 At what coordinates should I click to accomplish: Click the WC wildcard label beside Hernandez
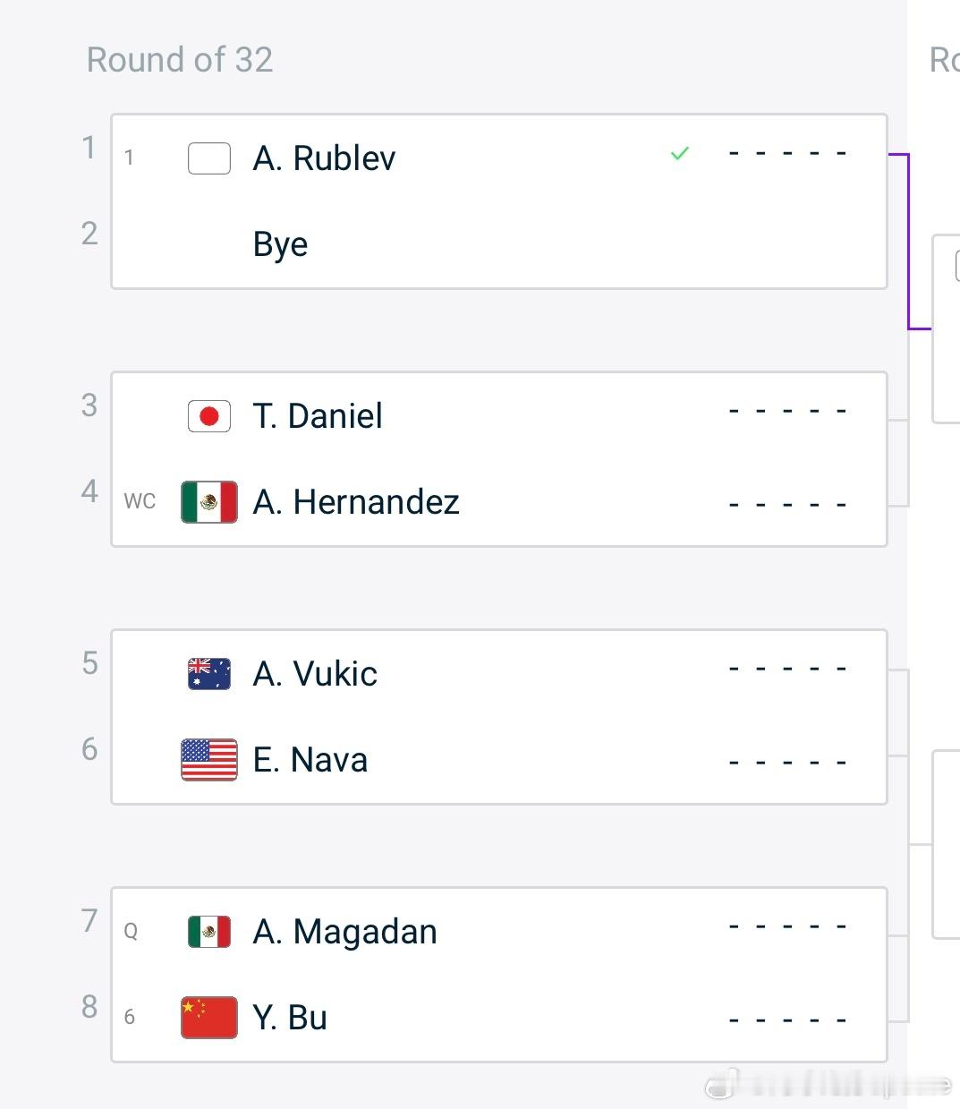(x=140, y=501)
